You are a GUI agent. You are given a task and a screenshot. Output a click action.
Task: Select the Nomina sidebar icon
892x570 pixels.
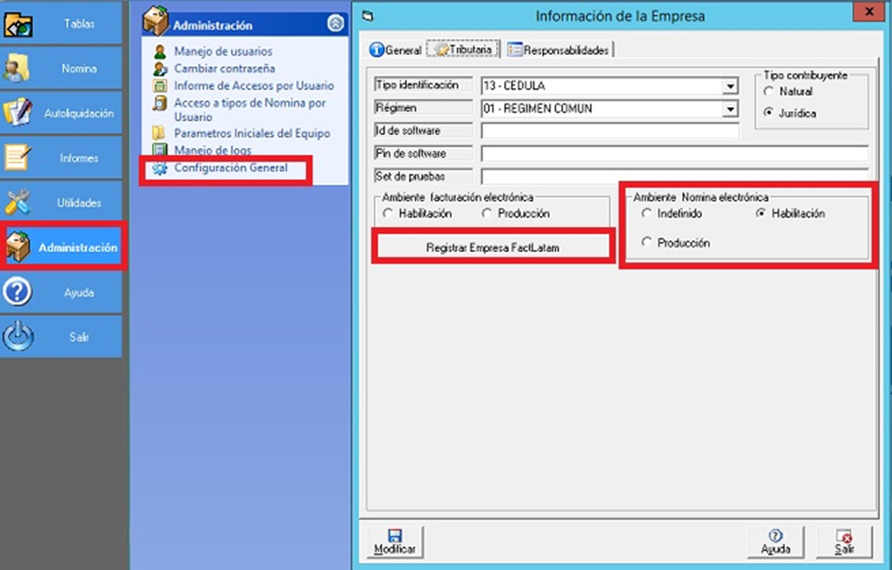tap(19, 69)
